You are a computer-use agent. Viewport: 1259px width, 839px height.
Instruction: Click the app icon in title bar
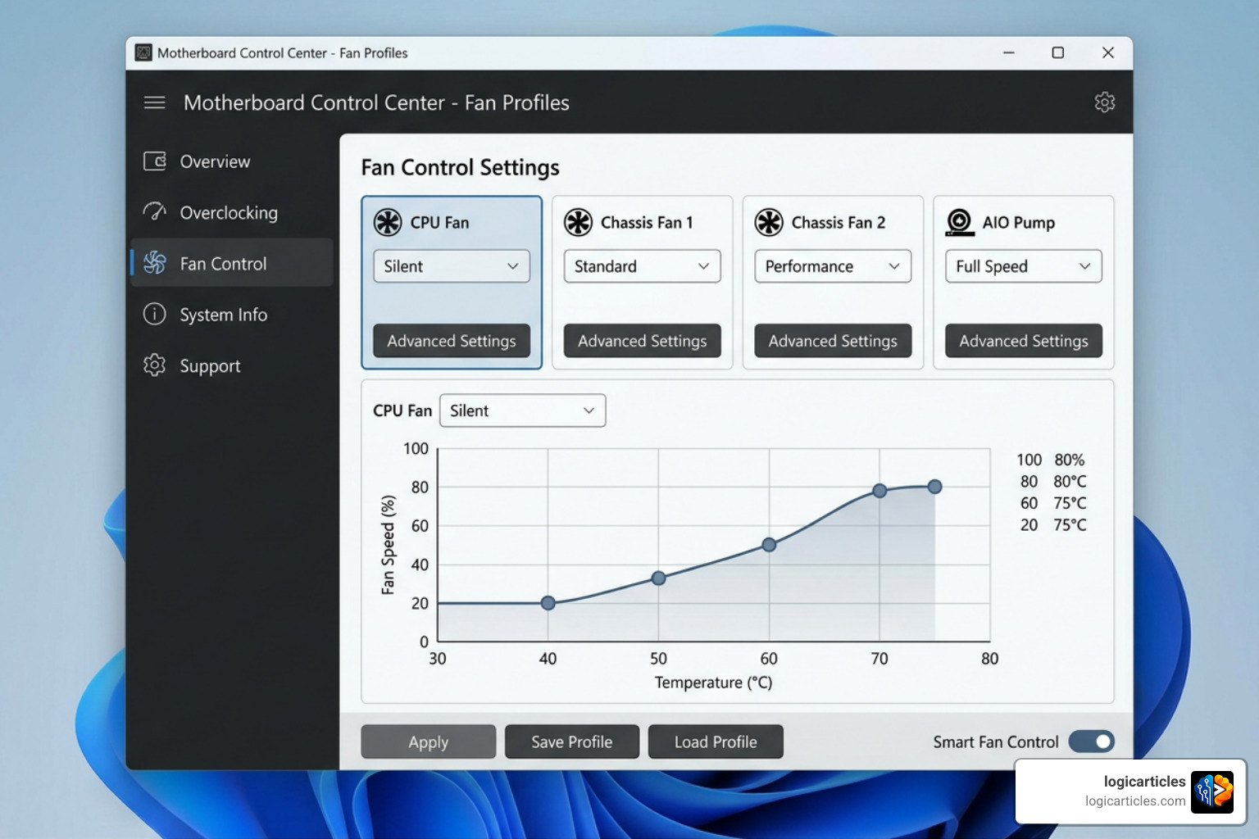point(143,52)
